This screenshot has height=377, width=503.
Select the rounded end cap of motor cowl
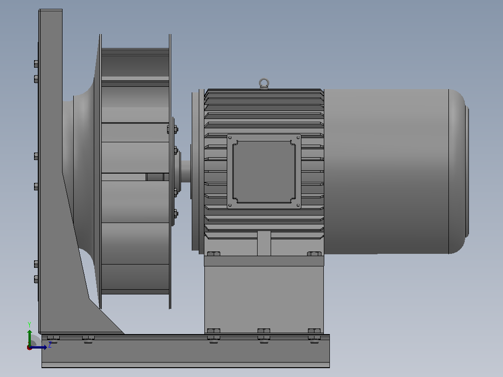point(459,172)
